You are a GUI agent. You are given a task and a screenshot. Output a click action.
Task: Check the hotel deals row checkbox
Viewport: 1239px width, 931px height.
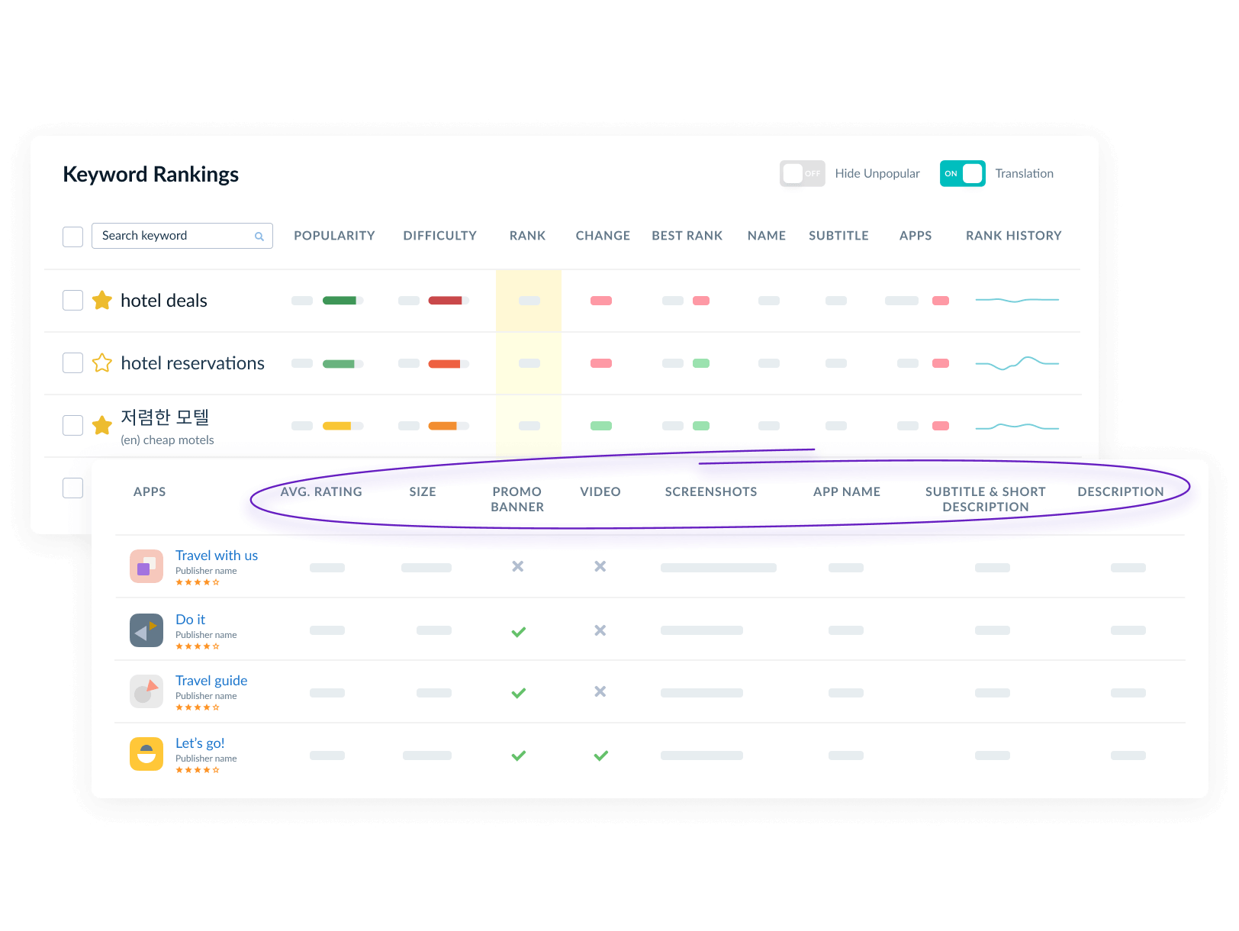[x=72, y=301]
